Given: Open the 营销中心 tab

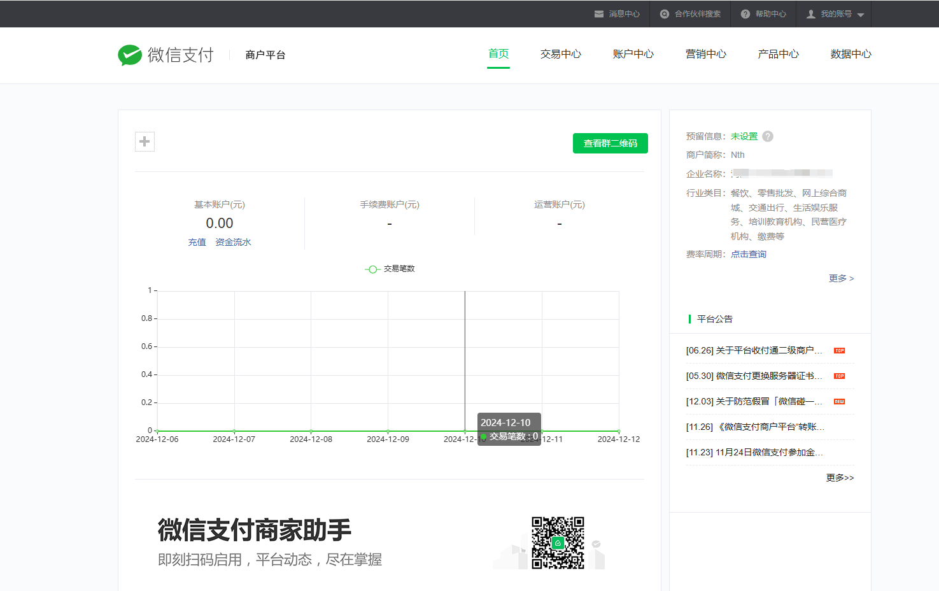Looking at the screenshot, I should click(x=706, y=54).
